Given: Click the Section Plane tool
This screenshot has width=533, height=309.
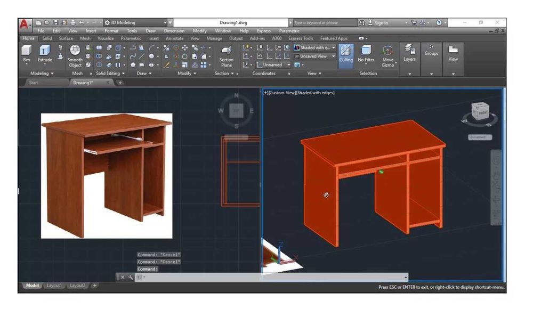Looking at the screenshot, I should [x=227, y=56].
